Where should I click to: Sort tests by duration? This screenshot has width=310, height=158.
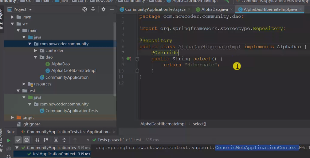click(46, 140)
